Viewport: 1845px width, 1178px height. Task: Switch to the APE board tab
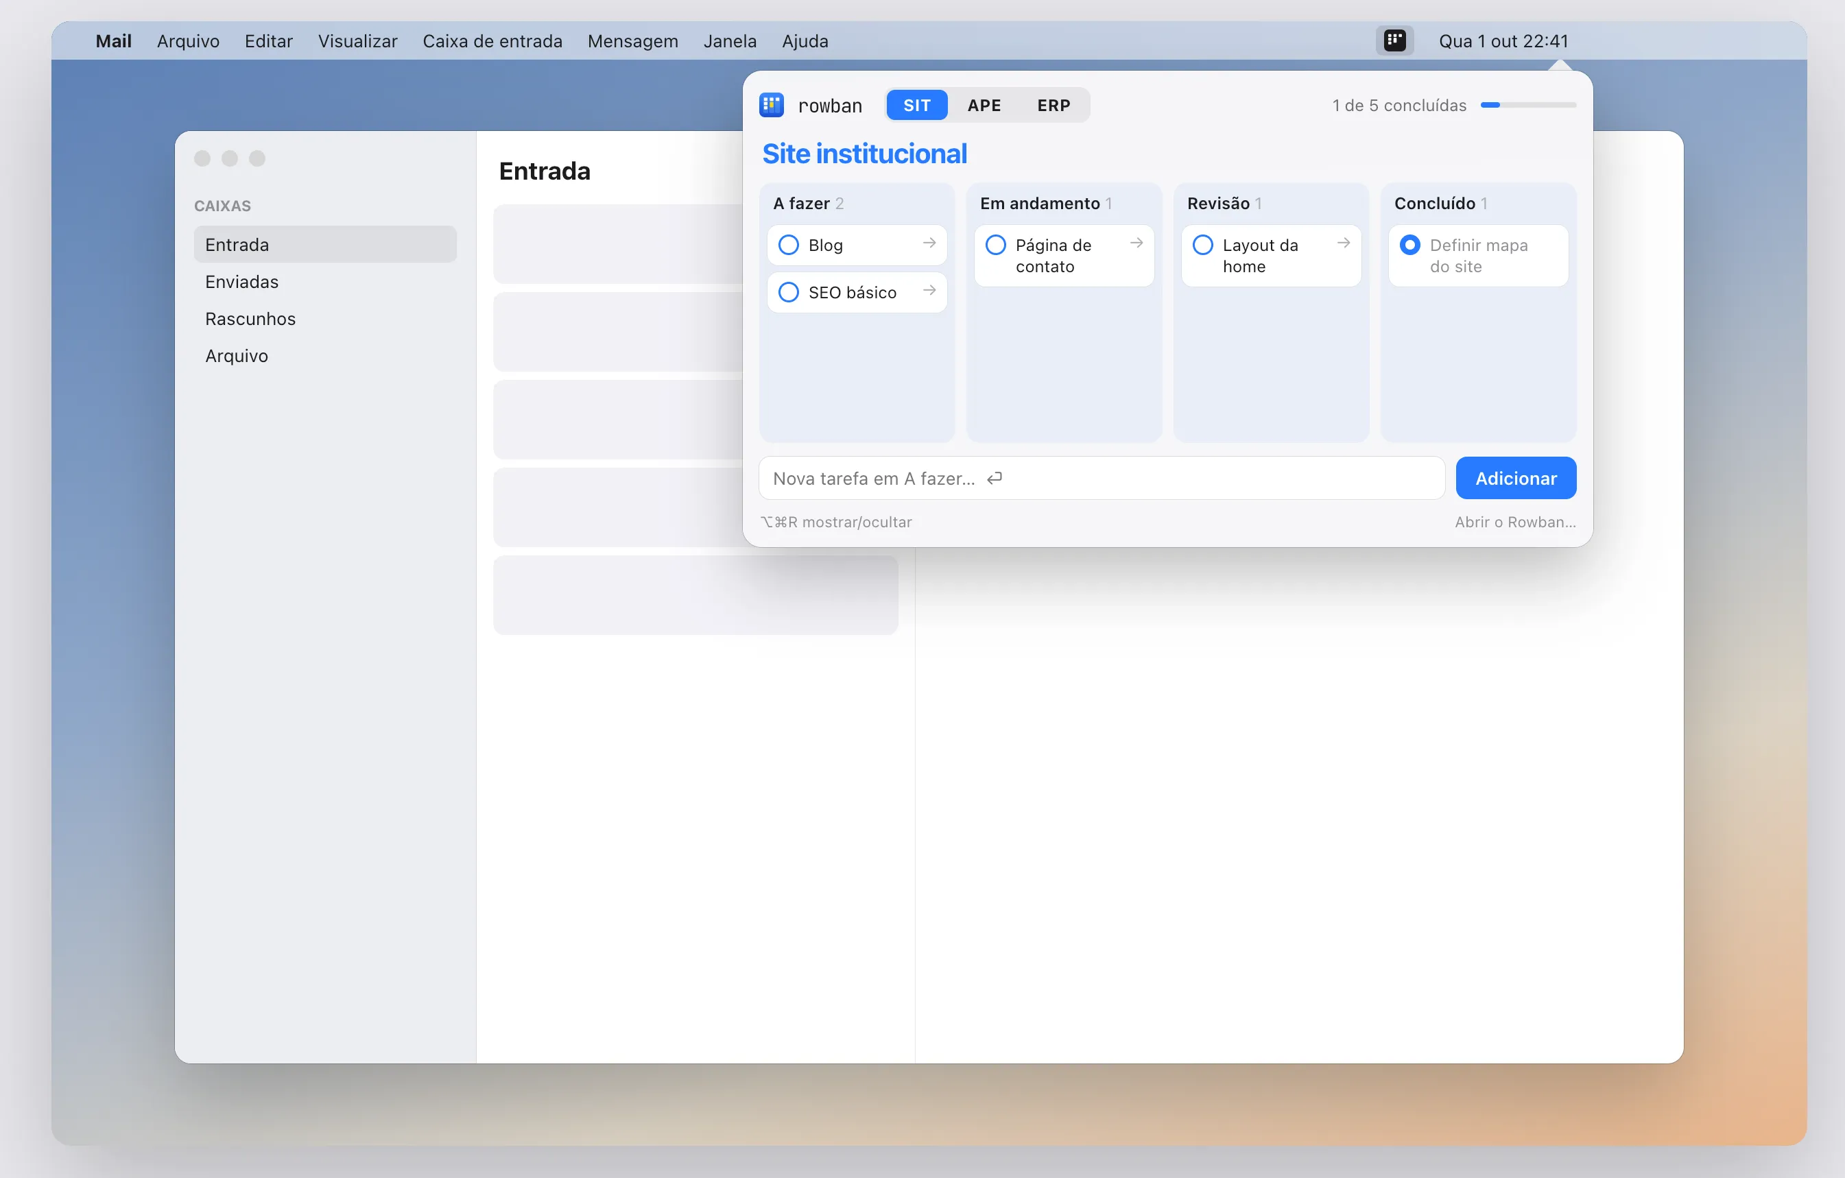984,105
